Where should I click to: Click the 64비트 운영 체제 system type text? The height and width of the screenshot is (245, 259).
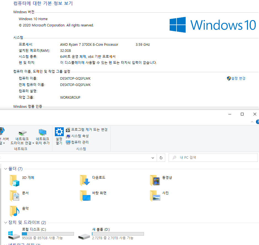tap(88, 56)
